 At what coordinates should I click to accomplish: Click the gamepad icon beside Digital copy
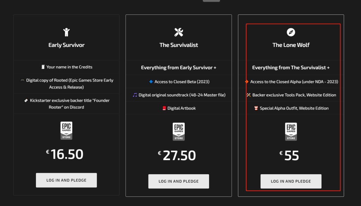click(22, 80)
